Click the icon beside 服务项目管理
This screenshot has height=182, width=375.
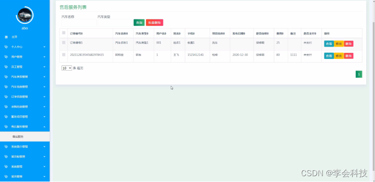6,116
